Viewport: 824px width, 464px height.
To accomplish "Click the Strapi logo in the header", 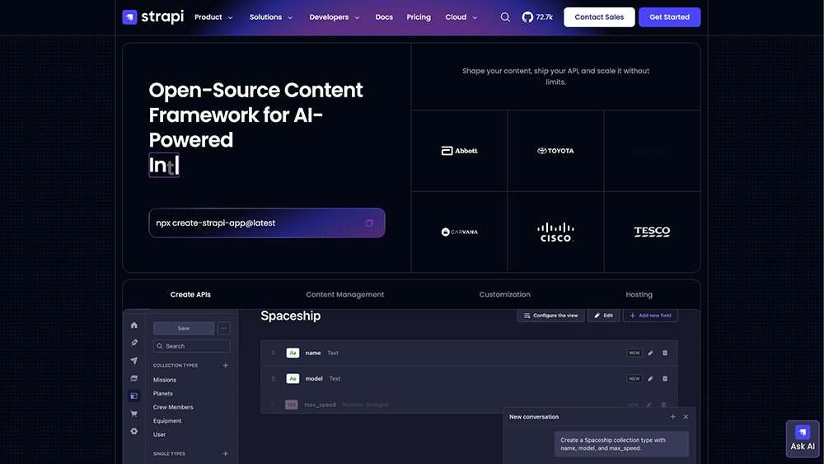I will [x=153, y=16].
